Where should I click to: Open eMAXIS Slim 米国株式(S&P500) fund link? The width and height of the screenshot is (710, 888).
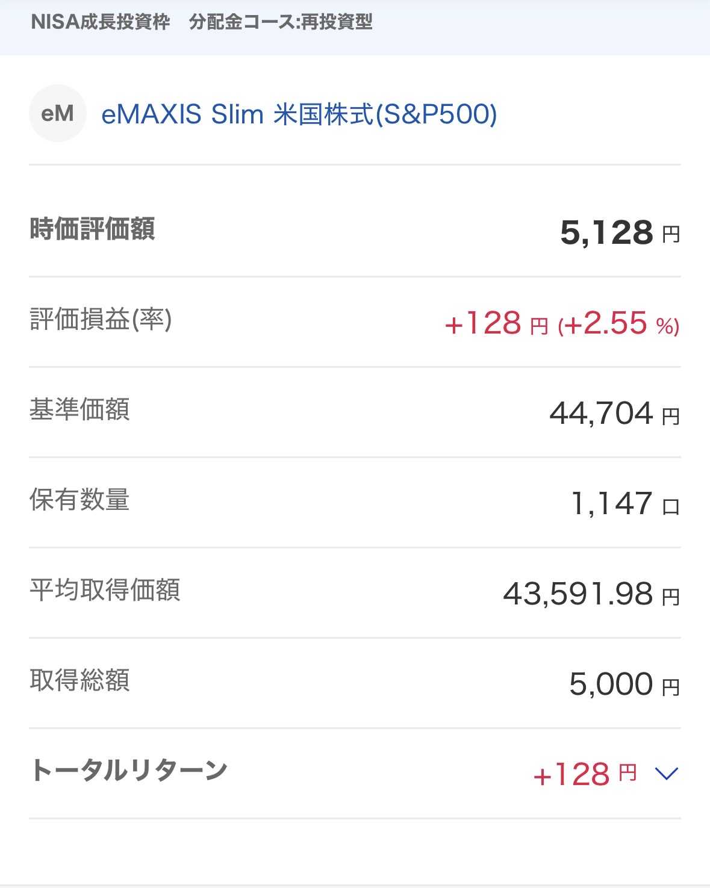pos(299,114)
